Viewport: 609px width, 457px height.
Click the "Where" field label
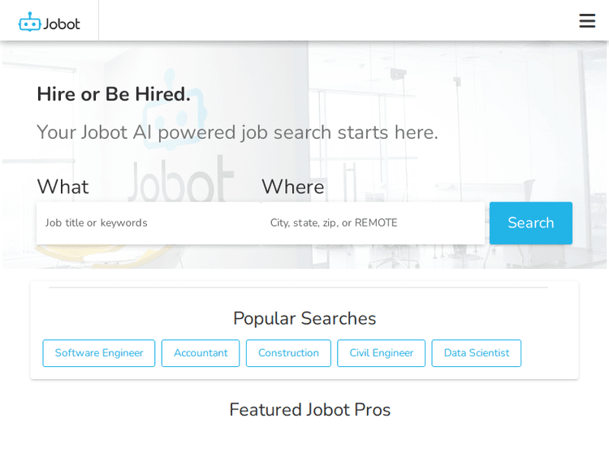pos(292,187)
